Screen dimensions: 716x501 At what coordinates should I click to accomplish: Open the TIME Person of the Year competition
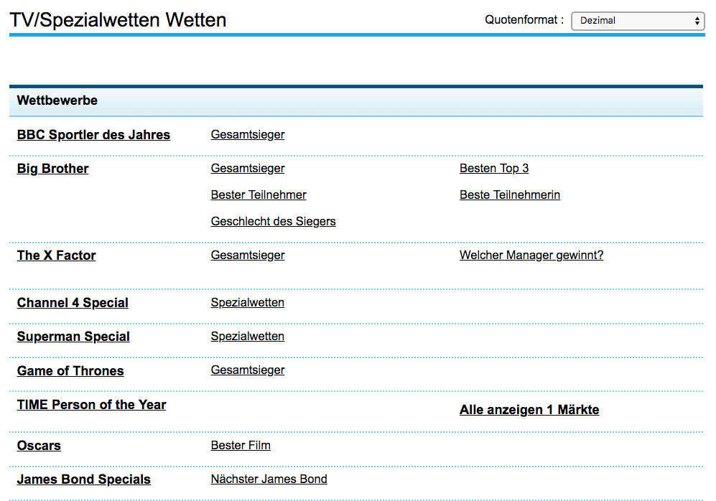(x=91, y=404)
